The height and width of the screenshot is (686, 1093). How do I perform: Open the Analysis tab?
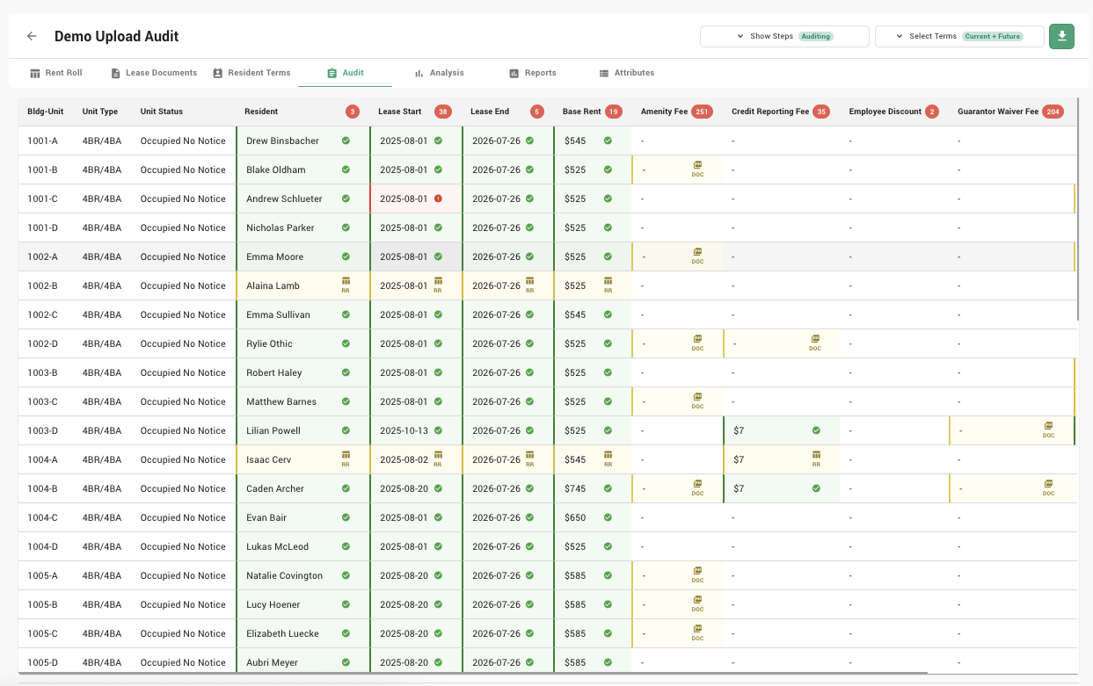(x=440, y=73)
